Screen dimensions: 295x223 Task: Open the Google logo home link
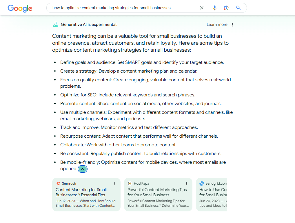[x=20, y=8]
